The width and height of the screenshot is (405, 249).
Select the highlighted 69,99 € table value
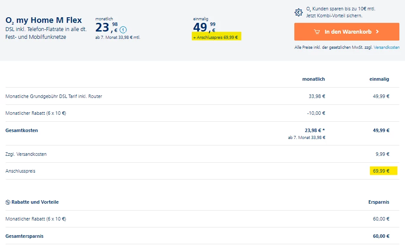[381, 171]
